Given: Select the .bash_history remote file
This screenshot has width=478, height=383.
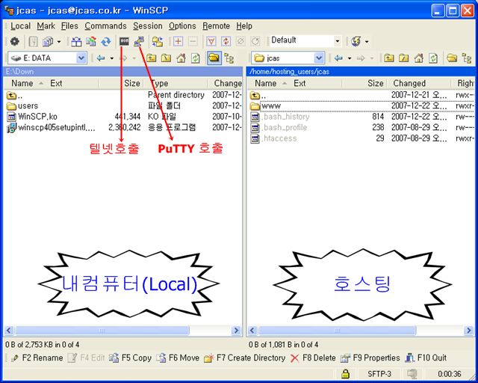Looking at the screenshot, I should [280, 117].
